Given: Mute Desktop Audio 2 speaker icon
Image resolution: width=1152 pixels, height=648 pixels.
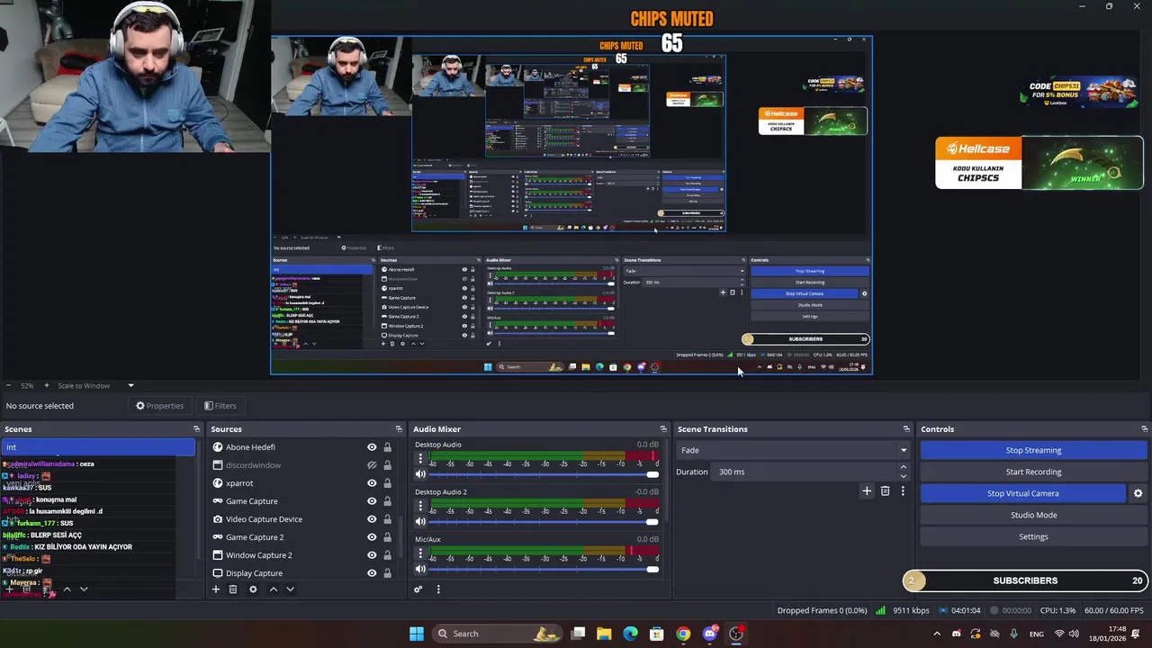Looking at the screenshot, I should [420, 522].
